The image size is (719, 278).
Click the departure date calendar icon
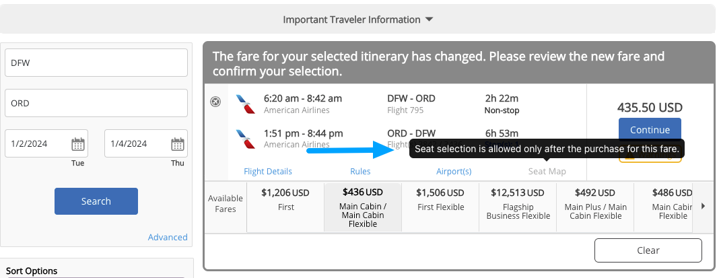coord(78,143)
